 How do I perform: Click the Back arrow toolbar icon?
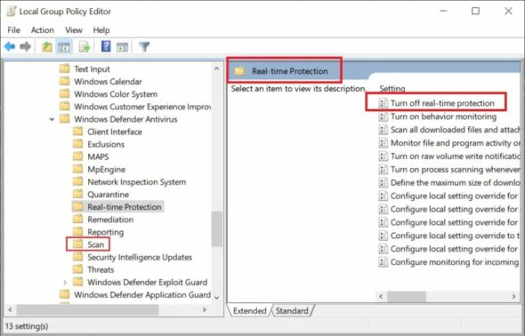pyautogui.click(x=10, y=46)
